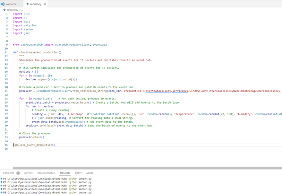The image size is (282, 194).
Task: Click the Python file icon on sender.py tab
Action: tap(27, 4)
